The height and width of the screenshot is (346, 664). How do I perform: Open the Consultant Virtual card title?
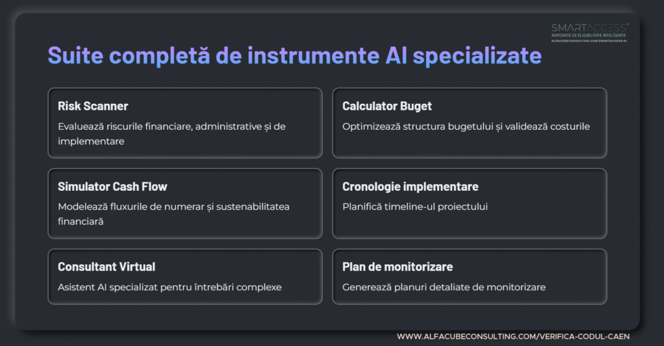(x=106, y=267)
